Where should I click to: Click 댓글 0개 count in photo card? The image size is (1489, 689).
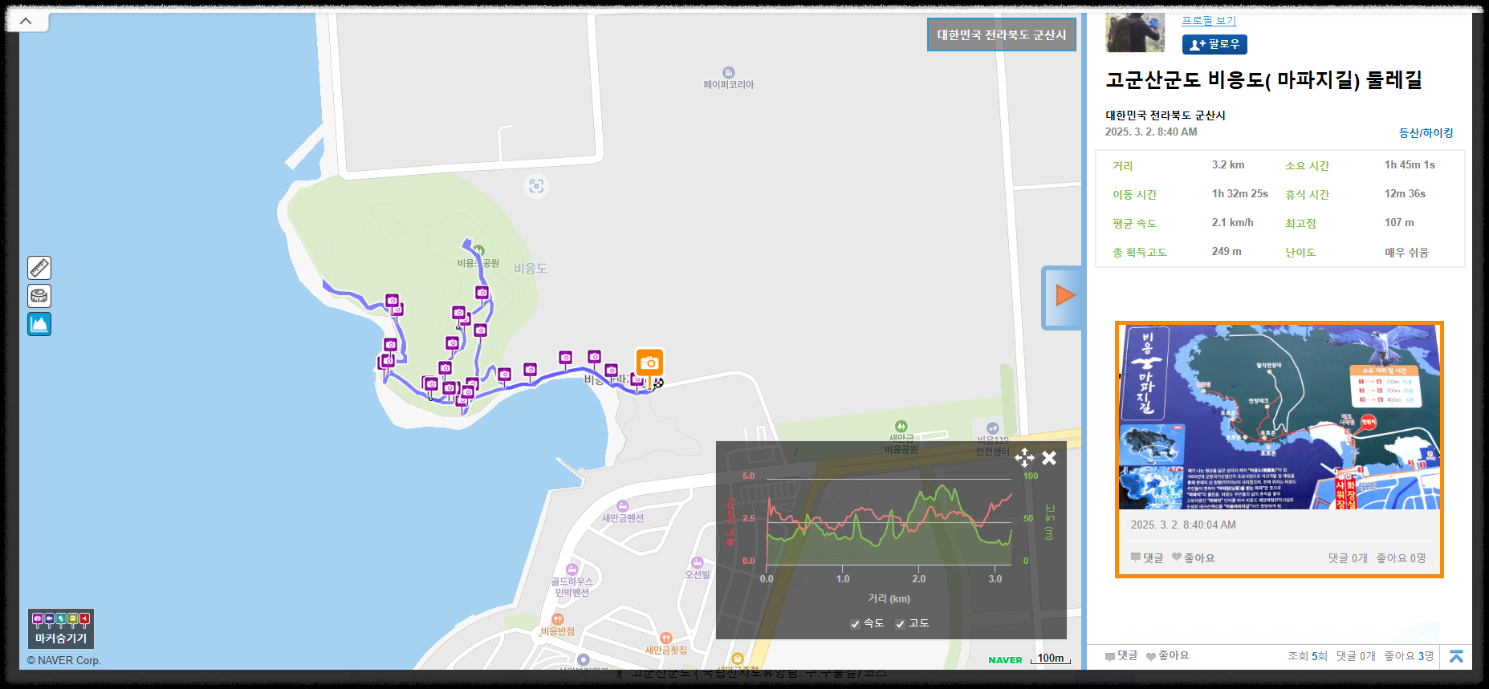[x=1348, y=558]
